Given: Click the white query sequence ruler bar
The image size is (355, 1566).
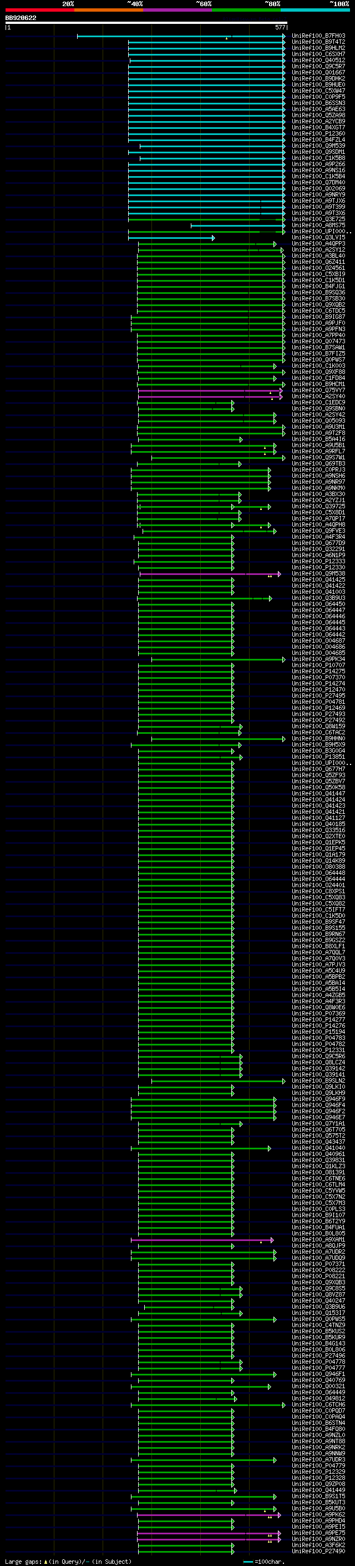Looking at the screenshot, I should coord(146,22).
